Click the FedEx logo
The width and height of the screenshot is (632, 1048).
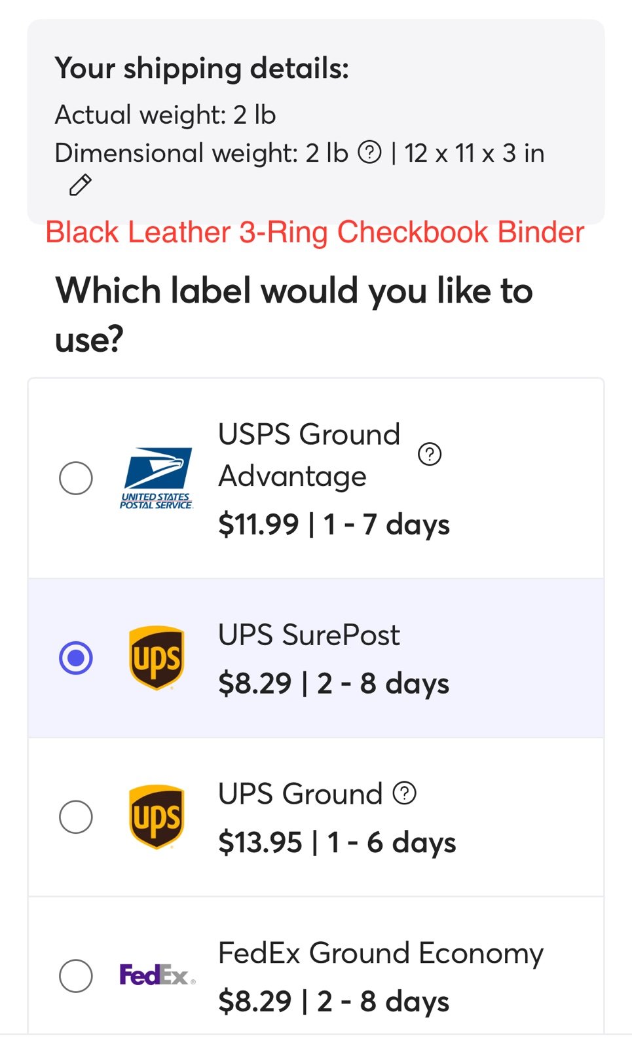pyautogui.click(x=157, y=975)
